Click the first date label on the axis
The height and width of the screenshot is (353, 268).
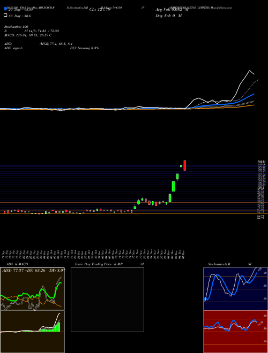(x=4, y=254)
